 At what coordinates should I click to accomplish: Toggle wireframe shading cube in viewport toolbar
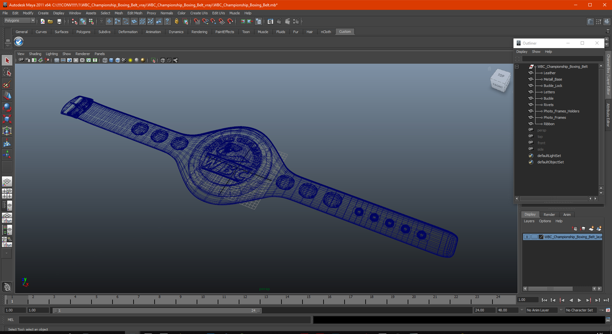click(105, 60)
